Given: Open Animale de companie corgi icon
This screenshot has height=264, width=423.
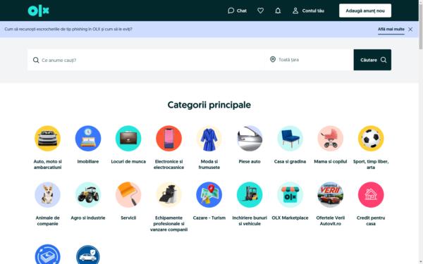Looking at the screenshot, I should 47,195.
